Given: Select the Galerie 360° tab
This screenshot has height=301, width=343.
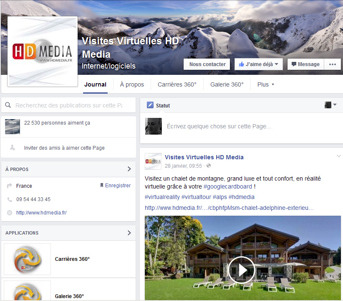Looking at the screenshot, I should click(227, 84).
